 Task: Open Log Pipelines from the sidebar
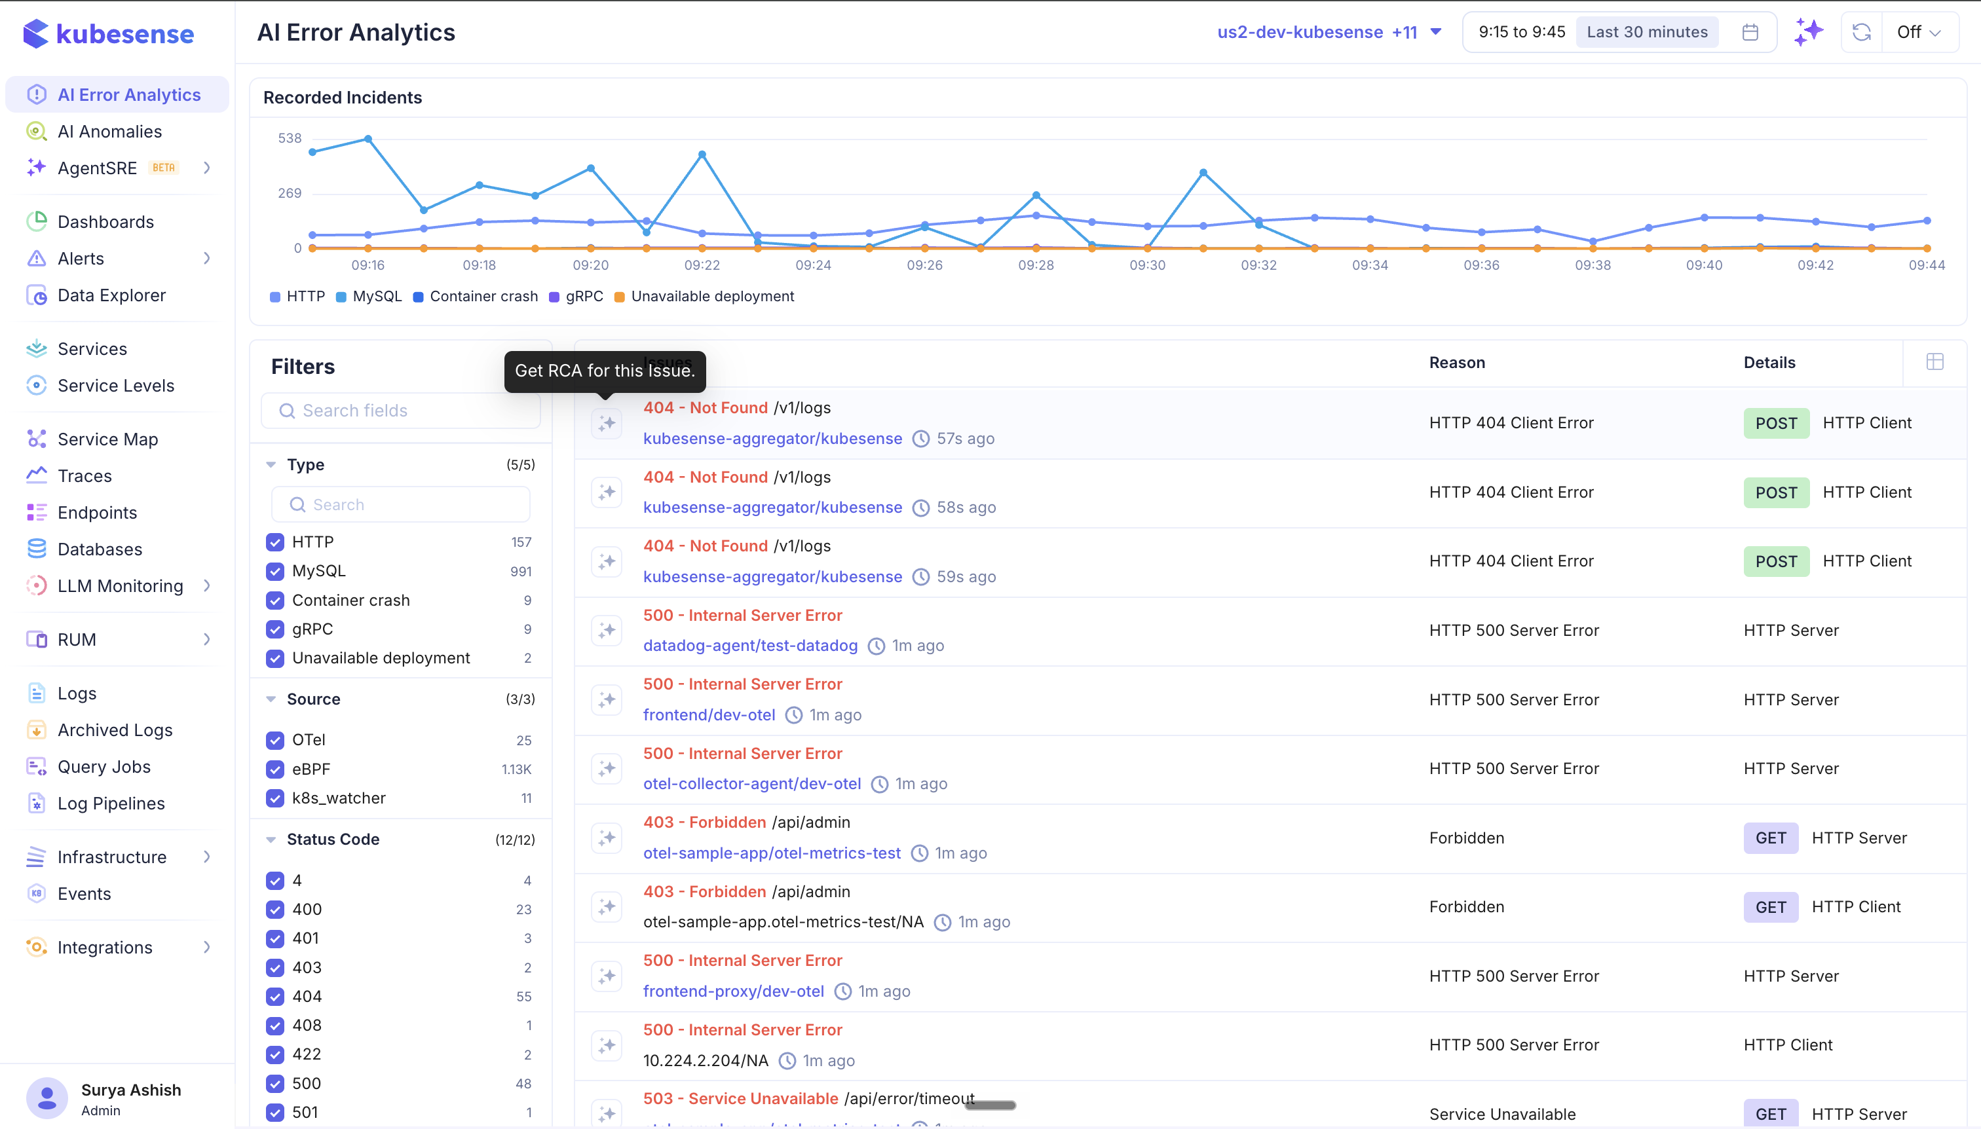pyautogui.click(x=111, y=804)
